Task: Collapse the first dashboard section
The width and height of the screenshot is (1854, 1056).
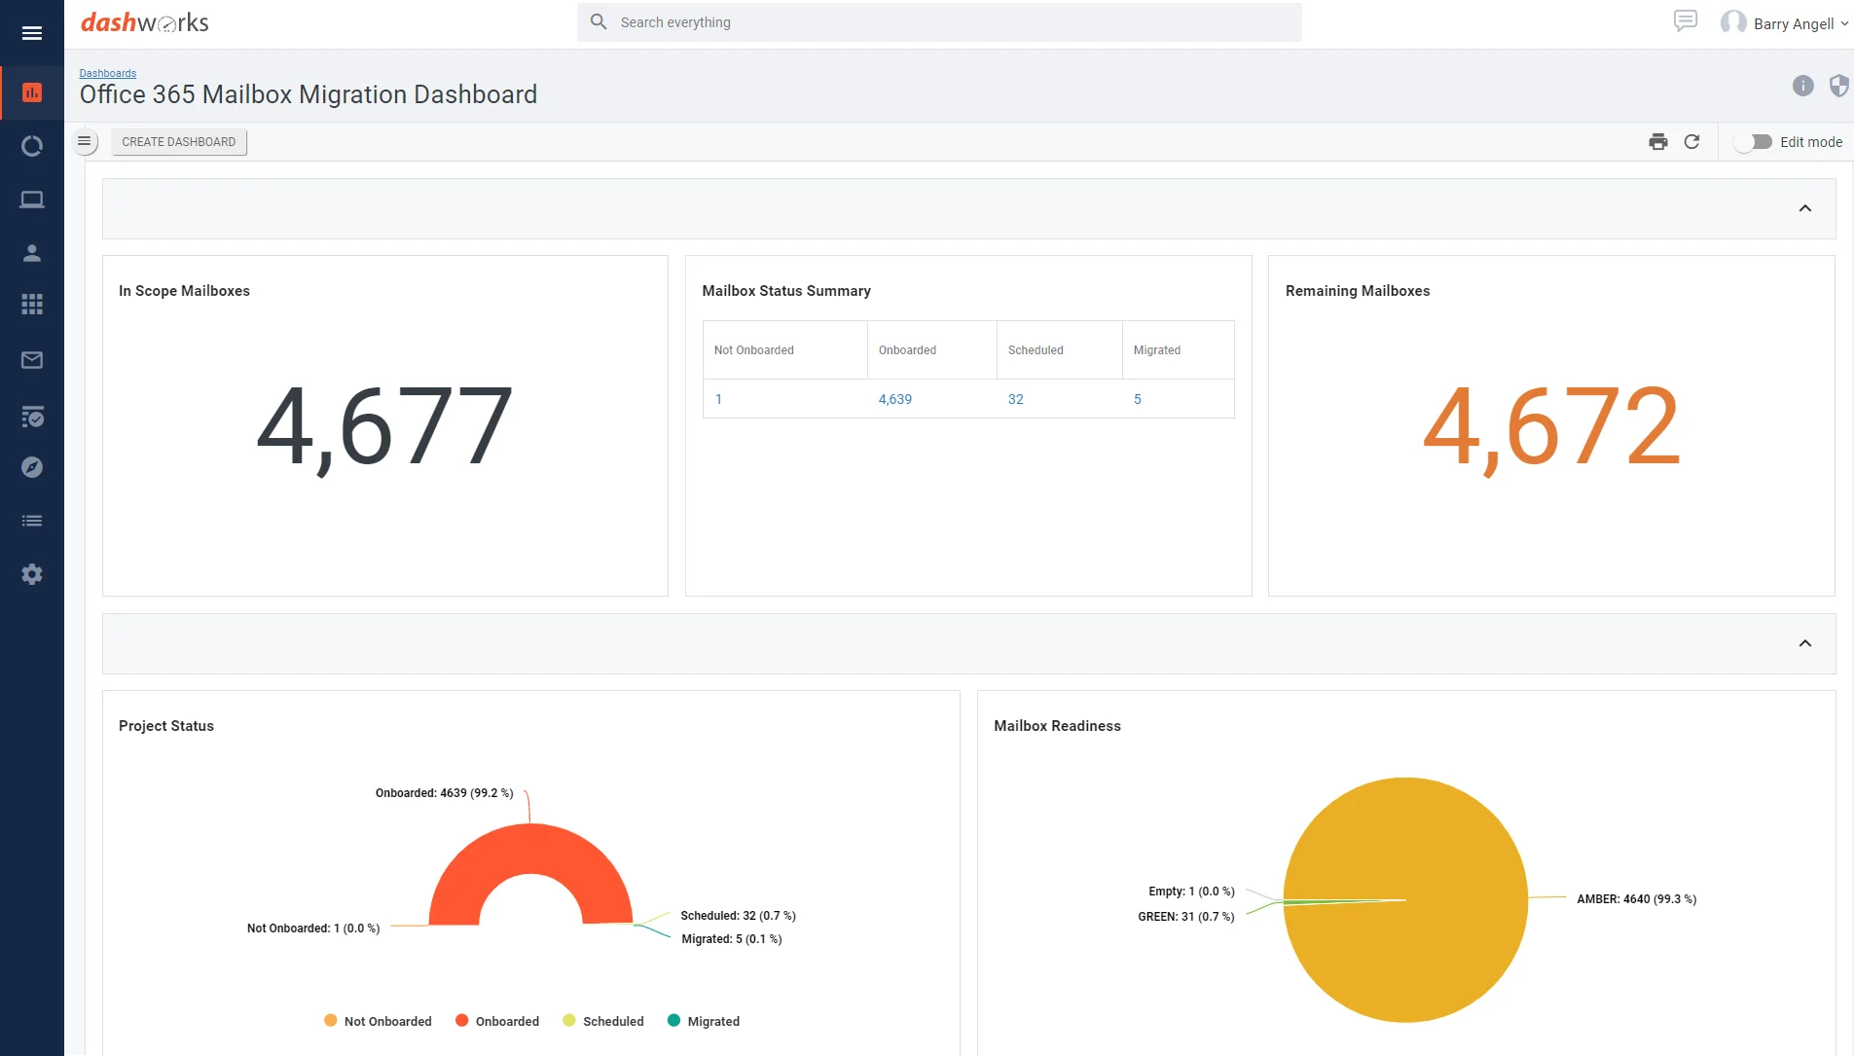Action: pos(1805,208)
